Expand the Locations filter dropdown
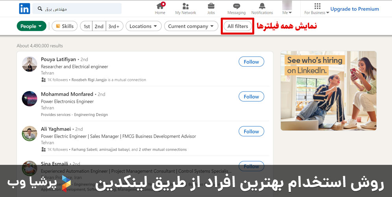 pyautogui.click(x=144, y=26)
